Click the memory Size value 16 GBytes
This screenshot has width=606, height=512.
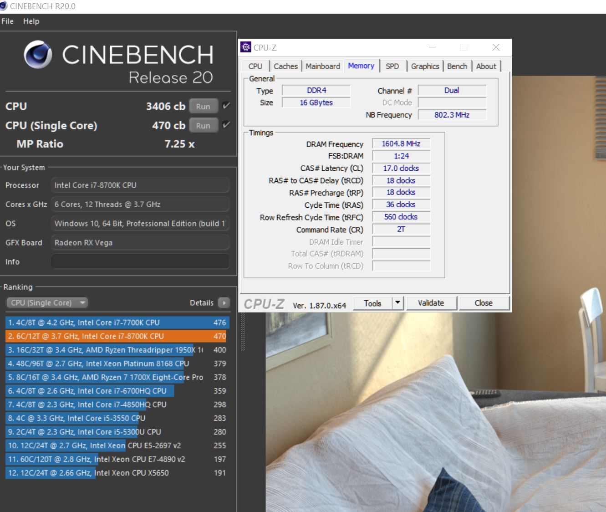click(316, 102)
